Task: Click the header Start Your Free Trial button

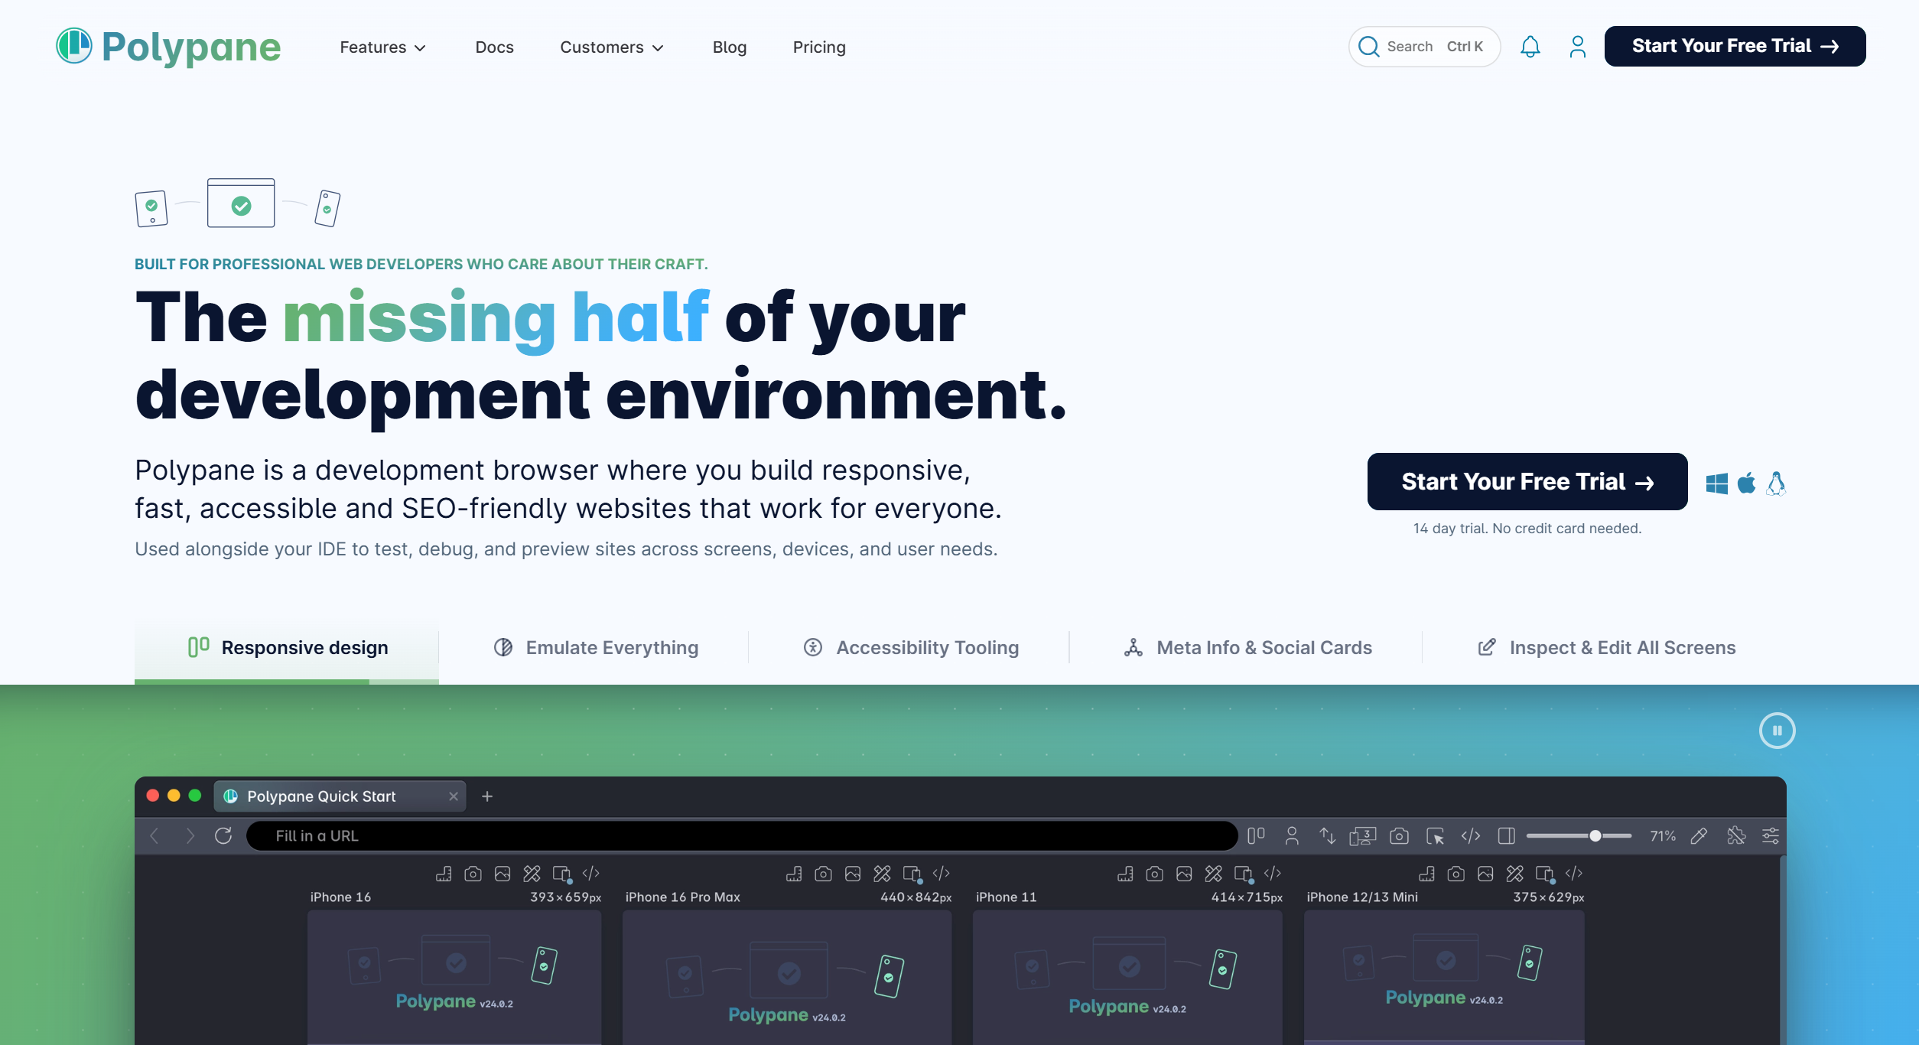Action: [1734, 46]
